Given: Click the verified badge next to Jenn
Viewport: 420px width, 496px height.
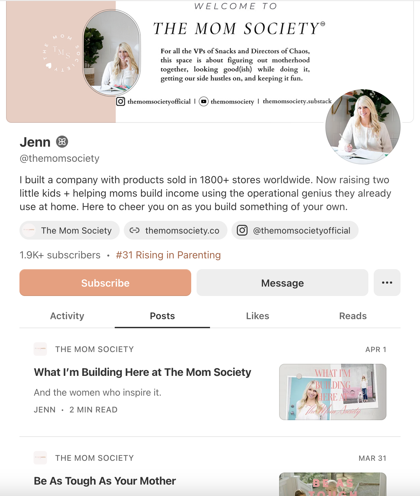Looking at the screenshot, I should point(62,142).
